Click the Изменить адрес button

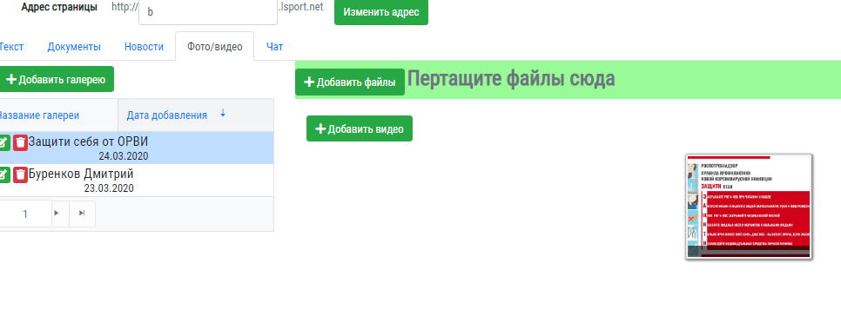tap(381, 12)
